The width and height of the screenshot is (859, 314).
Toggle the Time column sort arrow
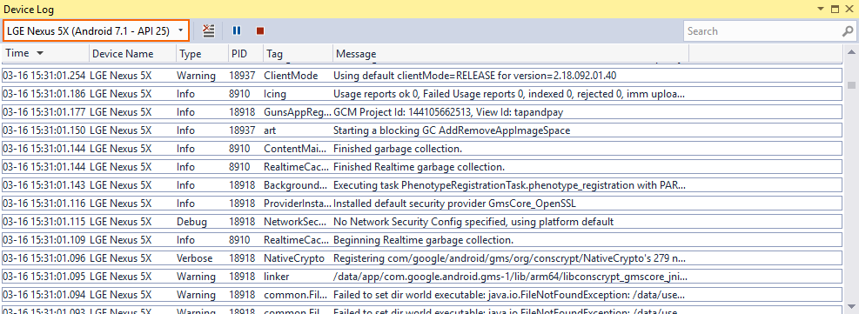point(39,54)
